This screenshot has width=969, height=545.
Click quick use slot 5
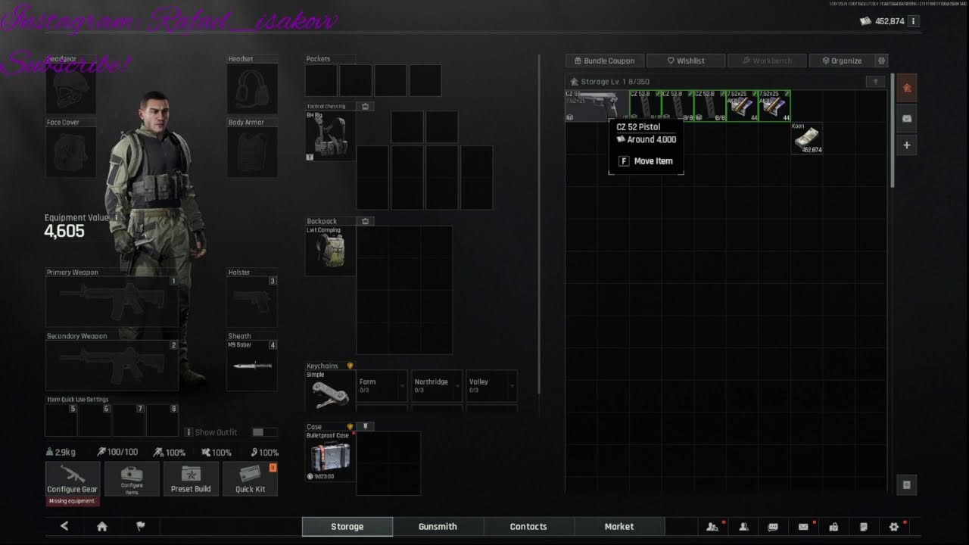[x=61, y=420]
